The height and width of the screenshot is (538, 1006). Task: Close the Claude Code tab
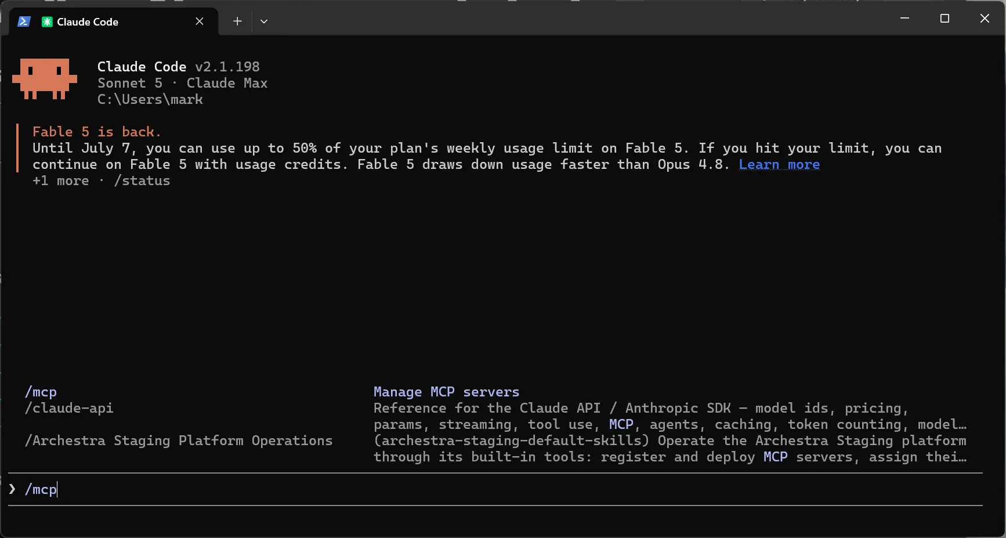(x=200, y=21)
